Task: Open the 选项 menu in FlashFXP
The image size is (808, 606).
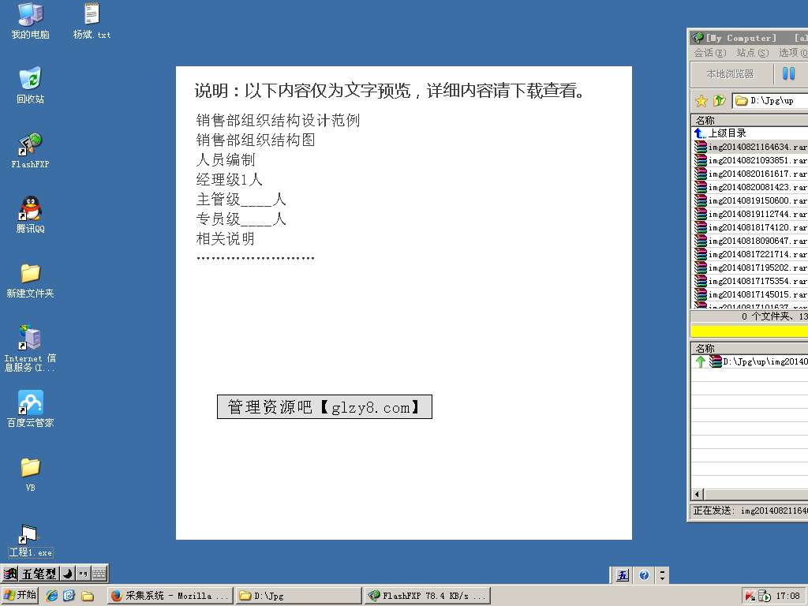Action: point(793,53)
